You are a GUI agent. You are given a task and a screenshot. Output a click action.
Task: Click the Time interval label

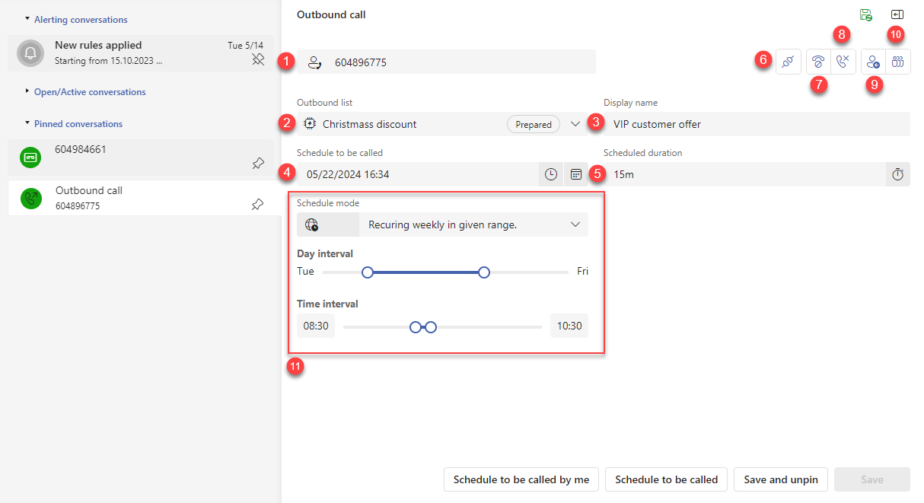(327, 304)
